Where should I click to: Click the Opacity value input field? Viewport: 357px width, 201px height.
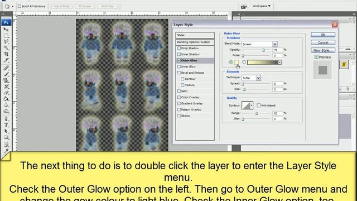tap(278, 50)
